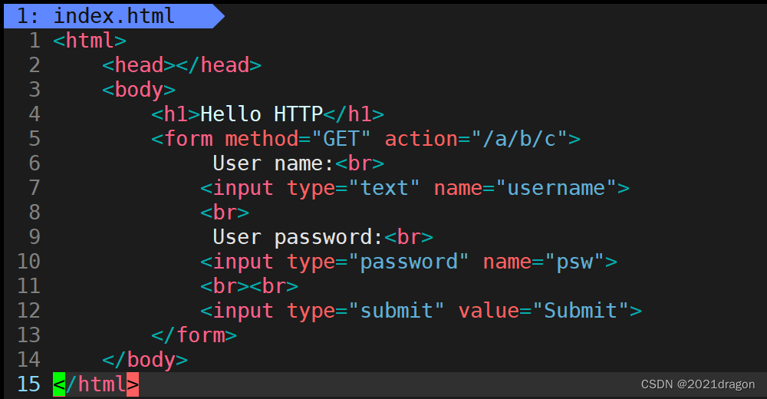The height and width of the screenshot is (399, 767).
Task: Click the red highlighted closing bracket on line 15
Action: 133,384
